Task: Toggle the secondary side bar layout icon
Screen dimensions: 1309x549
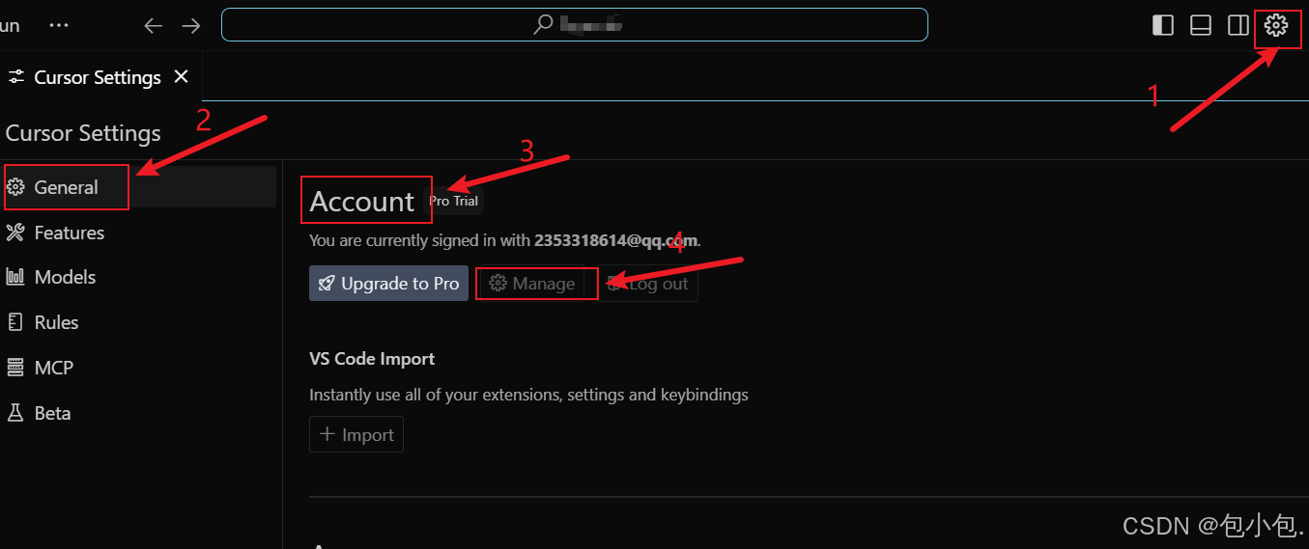Action: pyautogui.click(x=1238, y=25)
